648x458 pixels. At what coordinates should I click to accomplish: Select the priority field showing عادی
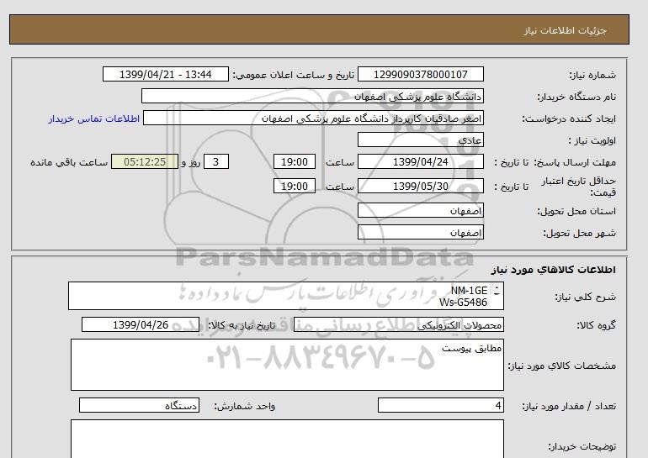[420, 140]
